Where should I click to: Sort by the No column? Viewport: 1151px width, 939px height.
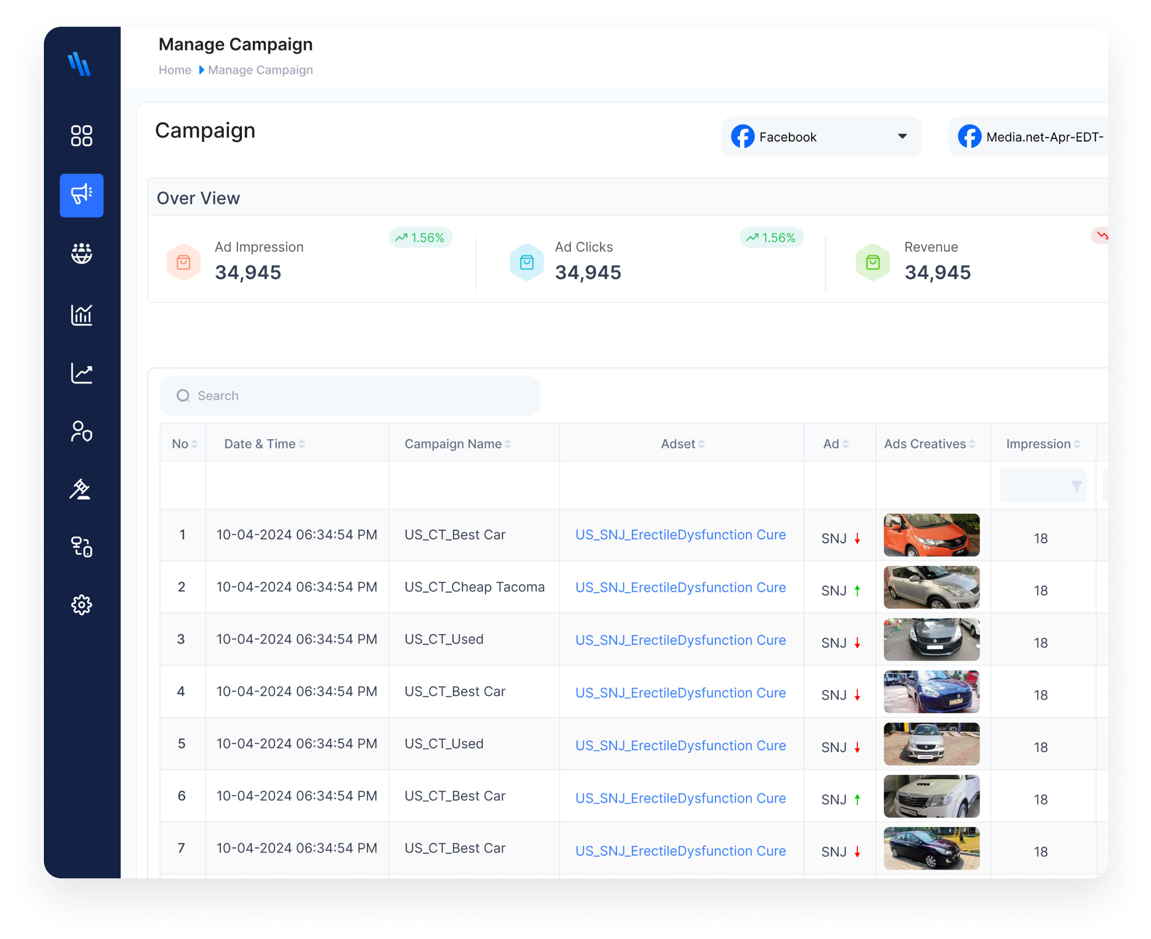click(x=194, y=444)
